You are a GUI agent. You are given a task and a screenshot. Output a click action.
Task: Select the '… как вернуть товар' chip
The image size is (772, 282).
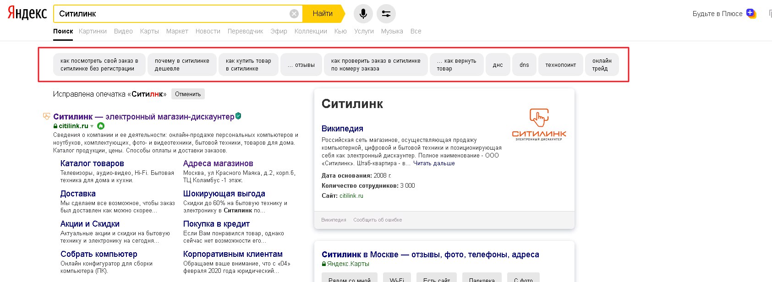(457, 65)
